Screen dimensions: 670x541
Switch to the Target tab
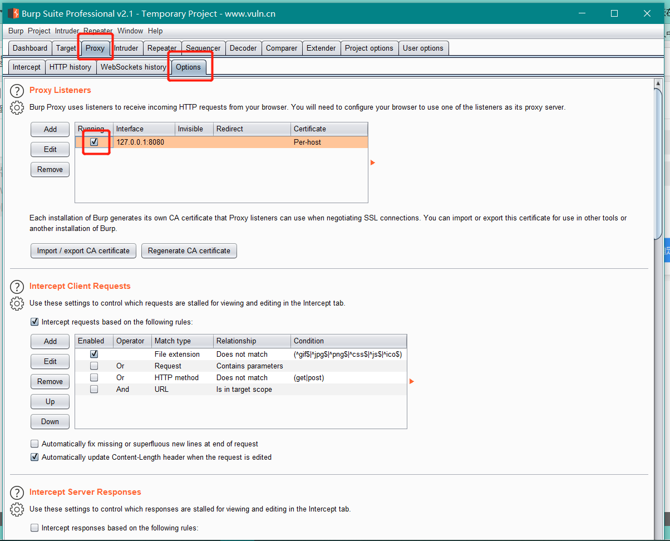[66, 48]
